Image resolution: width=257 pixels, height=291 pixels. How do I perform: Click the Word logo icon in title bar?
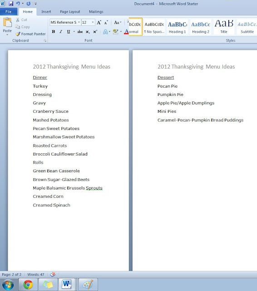(3, 3)
